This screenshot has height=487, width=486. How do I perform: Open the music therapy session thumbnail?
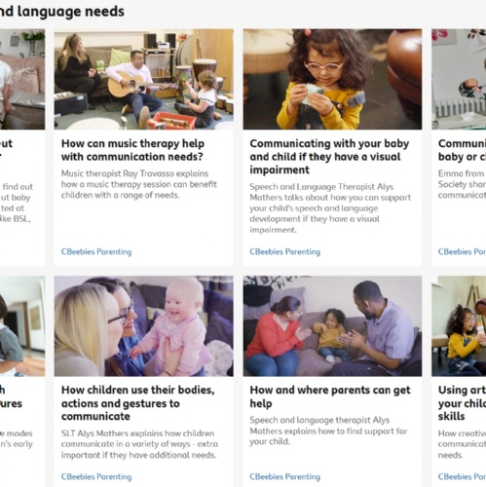(x=143, y=79)
